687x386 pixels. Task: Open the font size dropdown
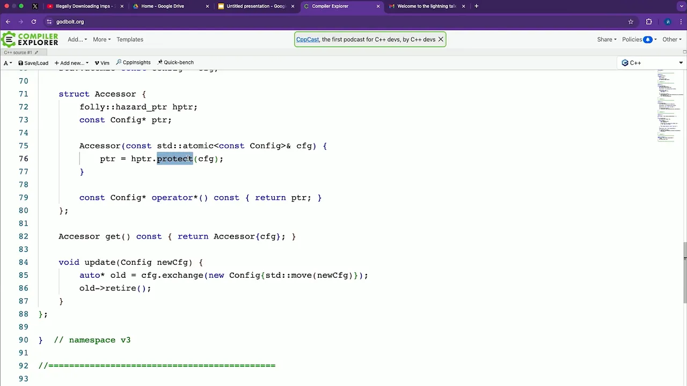8,63
